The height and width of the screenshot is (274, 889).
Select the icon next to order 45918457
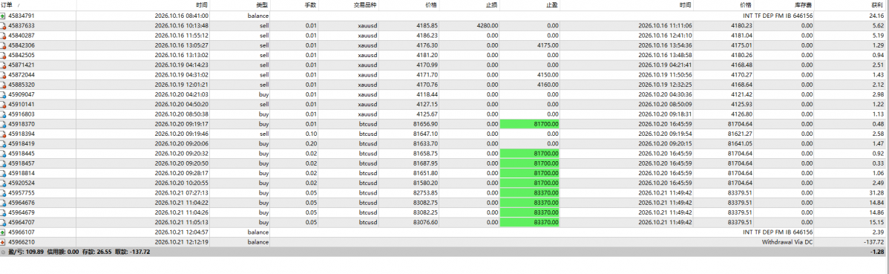4,163
